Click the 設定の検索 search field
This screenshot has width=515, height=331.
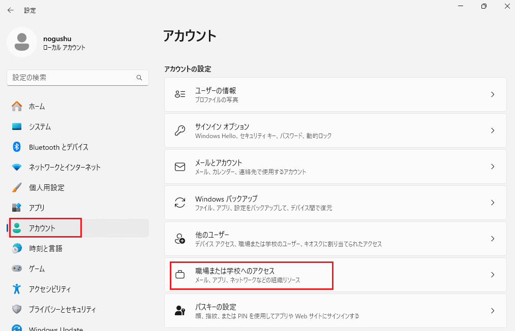pyautogui.click(x=77, y=78)
